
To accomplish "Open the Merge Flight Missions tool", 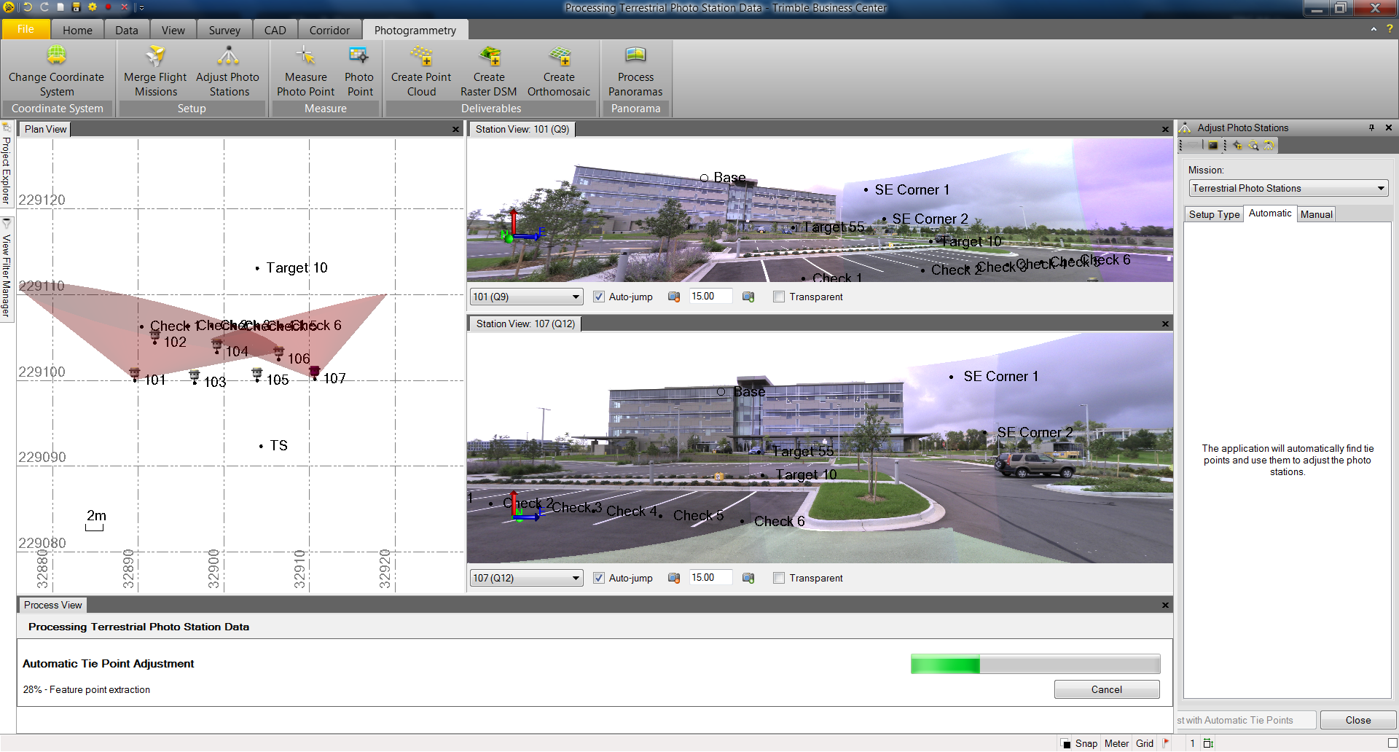I will tap(155, 57).
